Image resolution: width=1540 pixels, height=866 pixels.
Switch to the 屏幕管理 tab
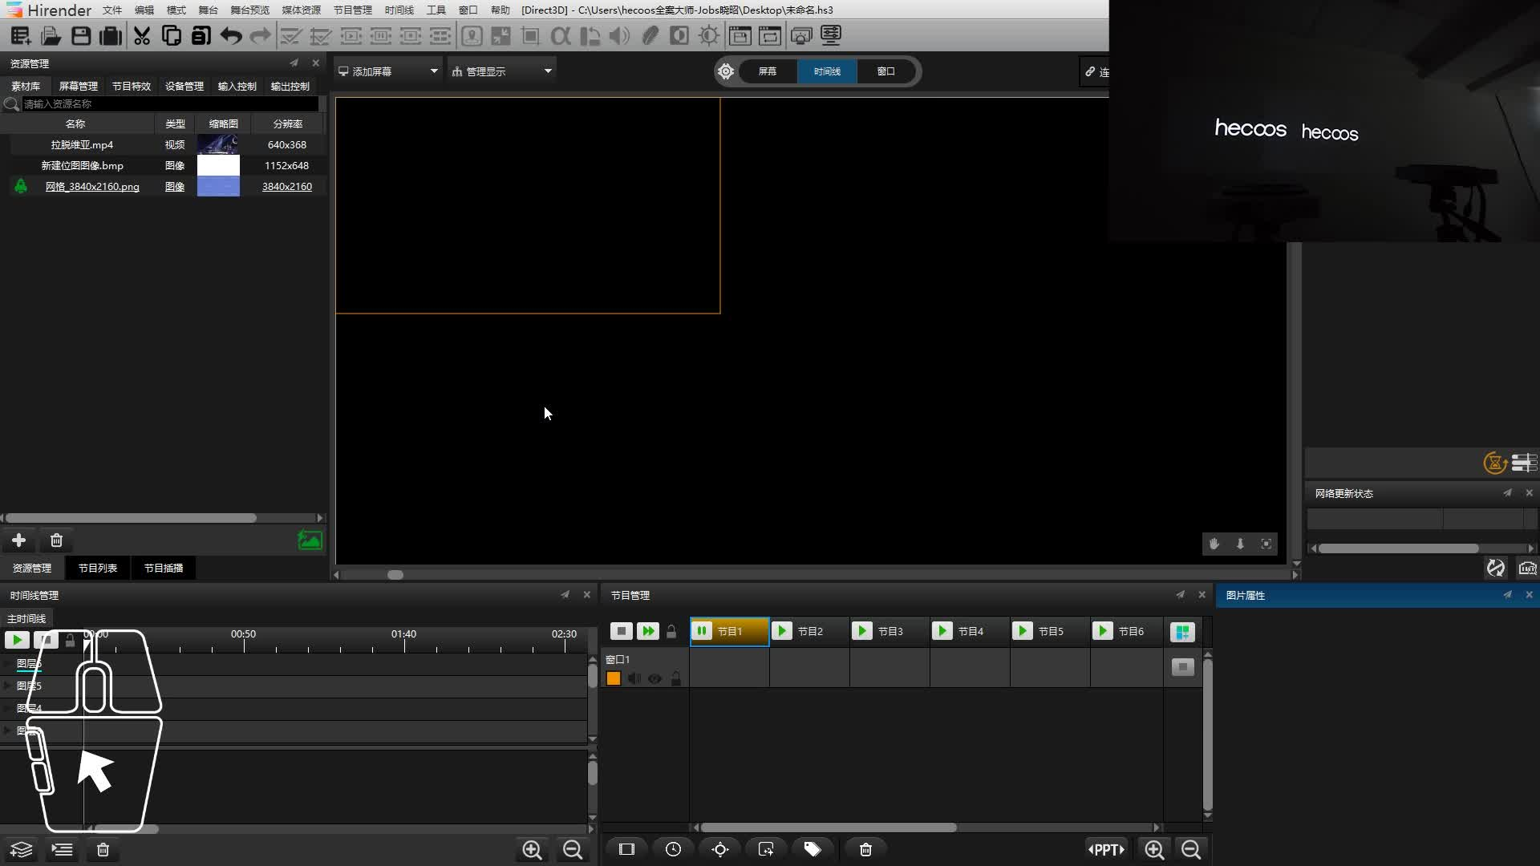[79, 86]
